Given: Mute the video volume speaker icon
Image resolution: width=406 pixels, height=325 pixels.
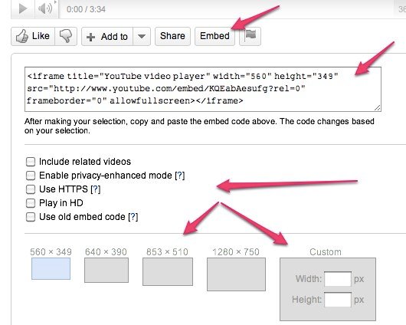Looking at the screenshot, I should point(45,8).
